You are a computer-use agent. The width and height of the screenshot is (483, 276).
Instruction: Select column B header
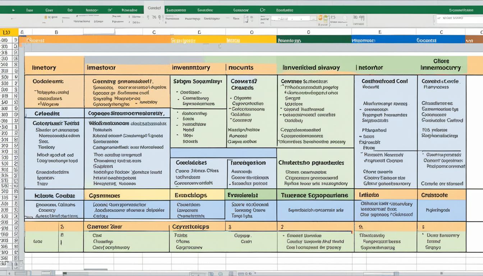tap(56, 32)
